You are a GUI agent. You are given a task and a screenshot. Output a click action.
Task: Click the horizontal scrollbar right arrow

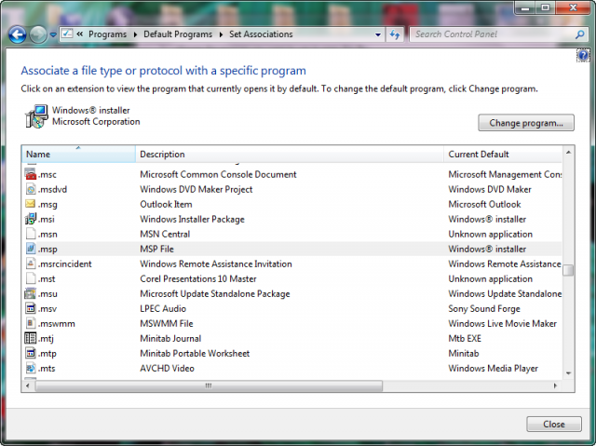tap(555, 385)
